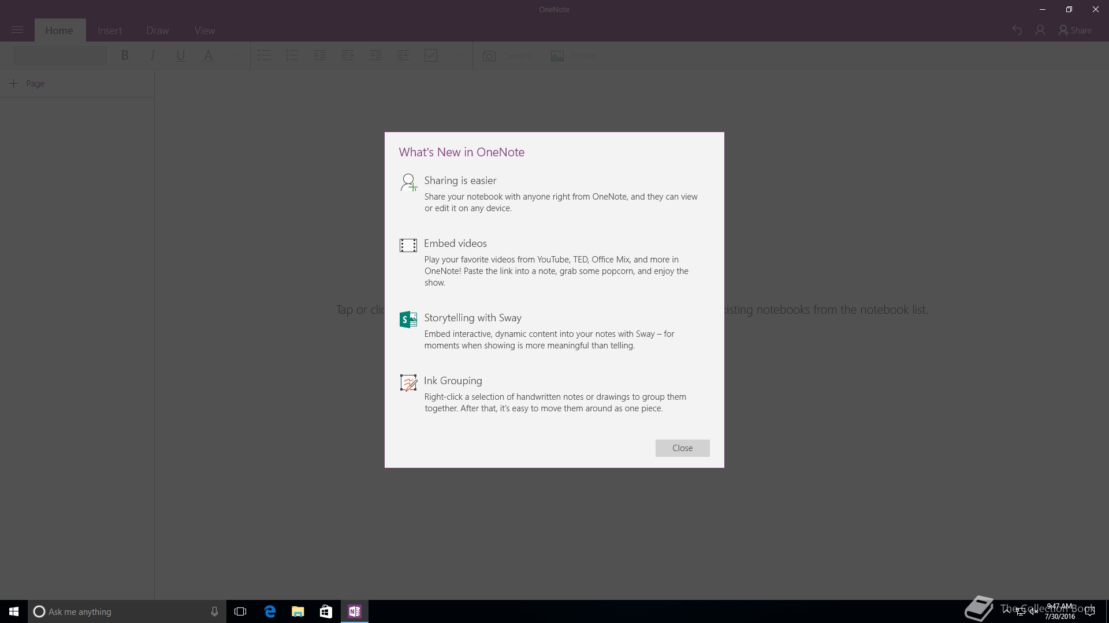1109x623 pixels.
Task: Toggle Underline formatting
Action: 180,56
